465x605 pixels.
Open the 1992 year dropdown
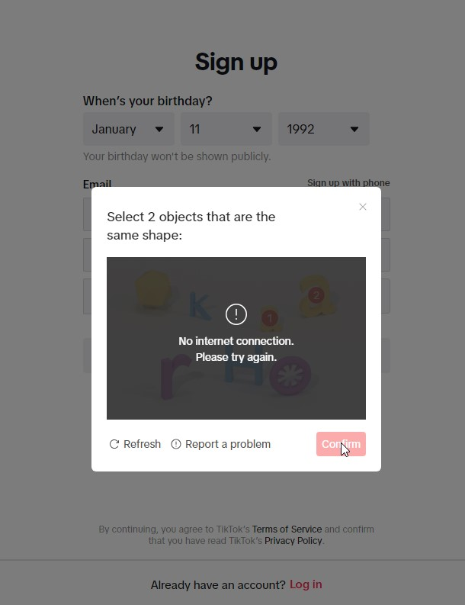pos(323,129)
